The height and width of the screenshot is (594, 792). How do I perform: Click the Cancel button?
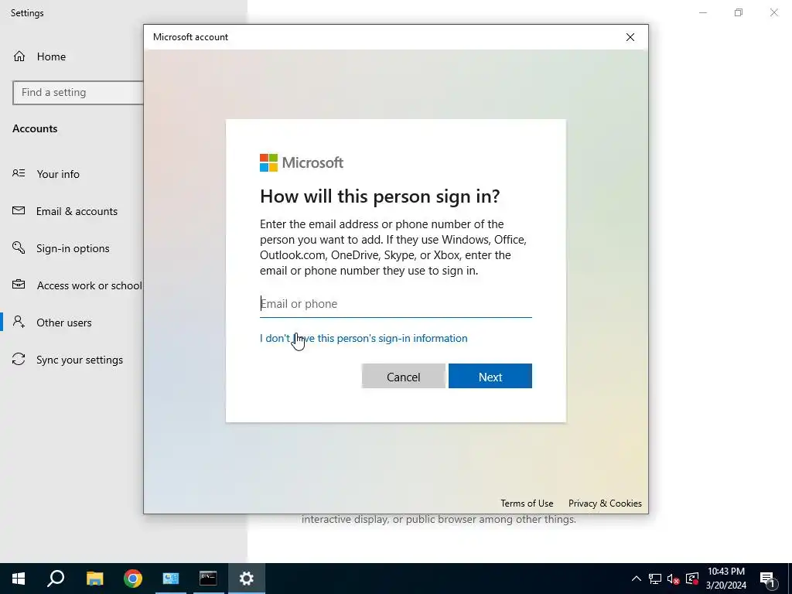404,377
